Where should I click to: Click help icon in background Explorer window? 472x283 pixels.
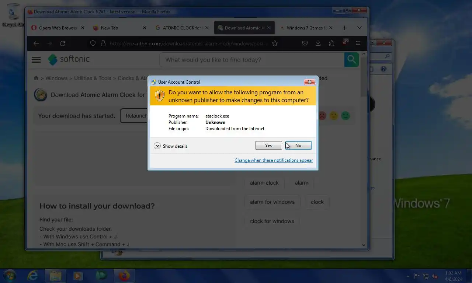[x=383, y=69]
